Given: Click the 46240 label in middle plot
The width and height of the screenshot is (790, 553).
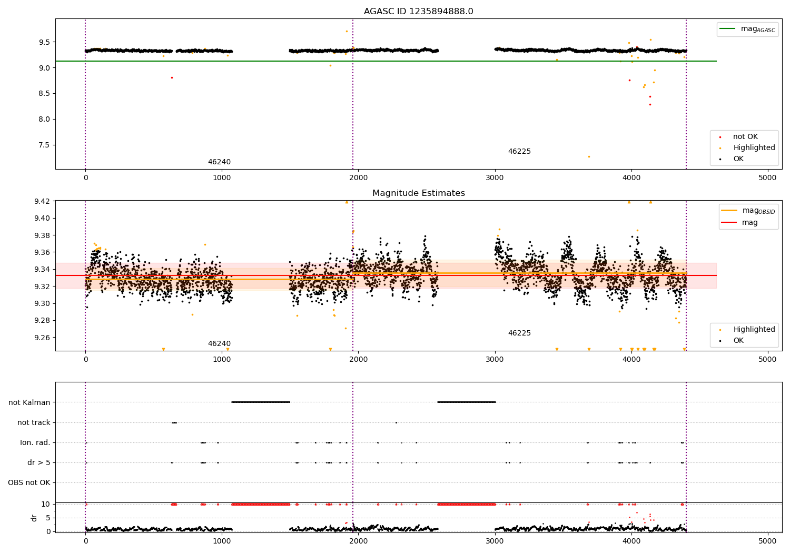Looking at the screenshot, I should point(219,344).
